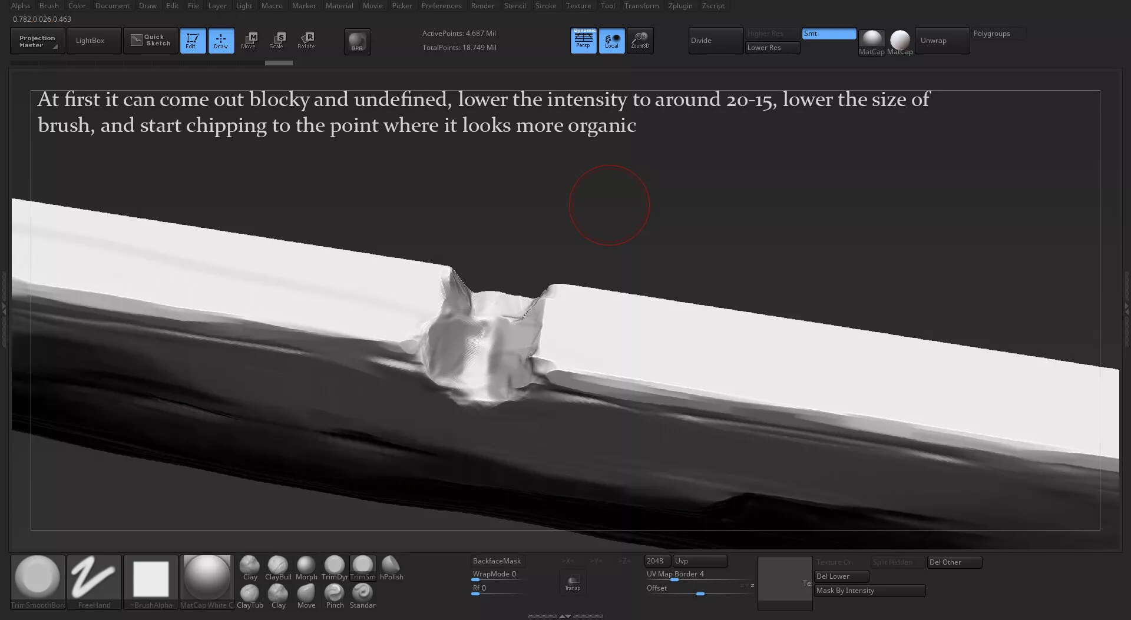1131x620 pixels.
Task: Open the Zplugin menu
Action: pos(680,6)
